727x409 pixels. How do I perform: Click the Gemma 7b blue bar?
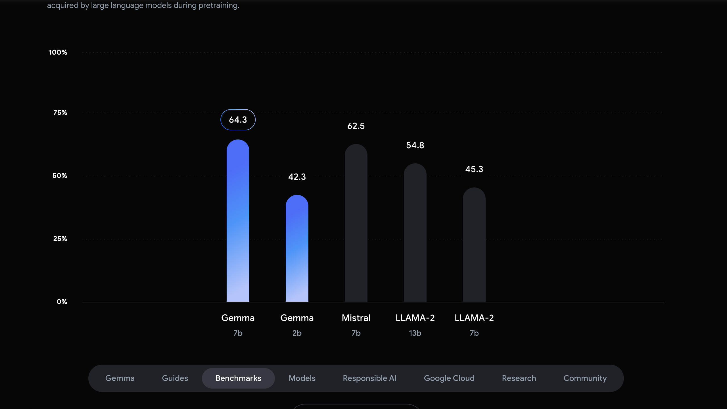tap(238, 220)
